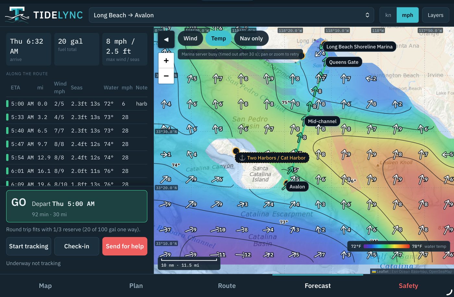Viewport: 454px width, 297px height.
Task: Select the Queens Gate waypoint label
Action: point(344,62)
